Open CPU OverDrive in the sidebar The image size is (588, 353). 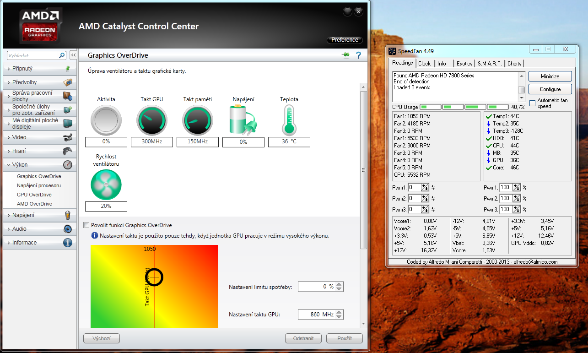34,195
